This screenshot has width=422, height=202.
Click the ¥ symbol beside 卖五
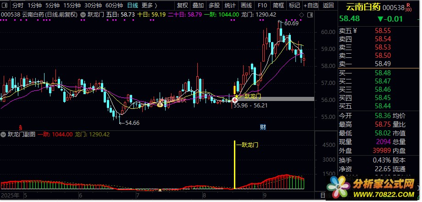(x=355, y=31)
